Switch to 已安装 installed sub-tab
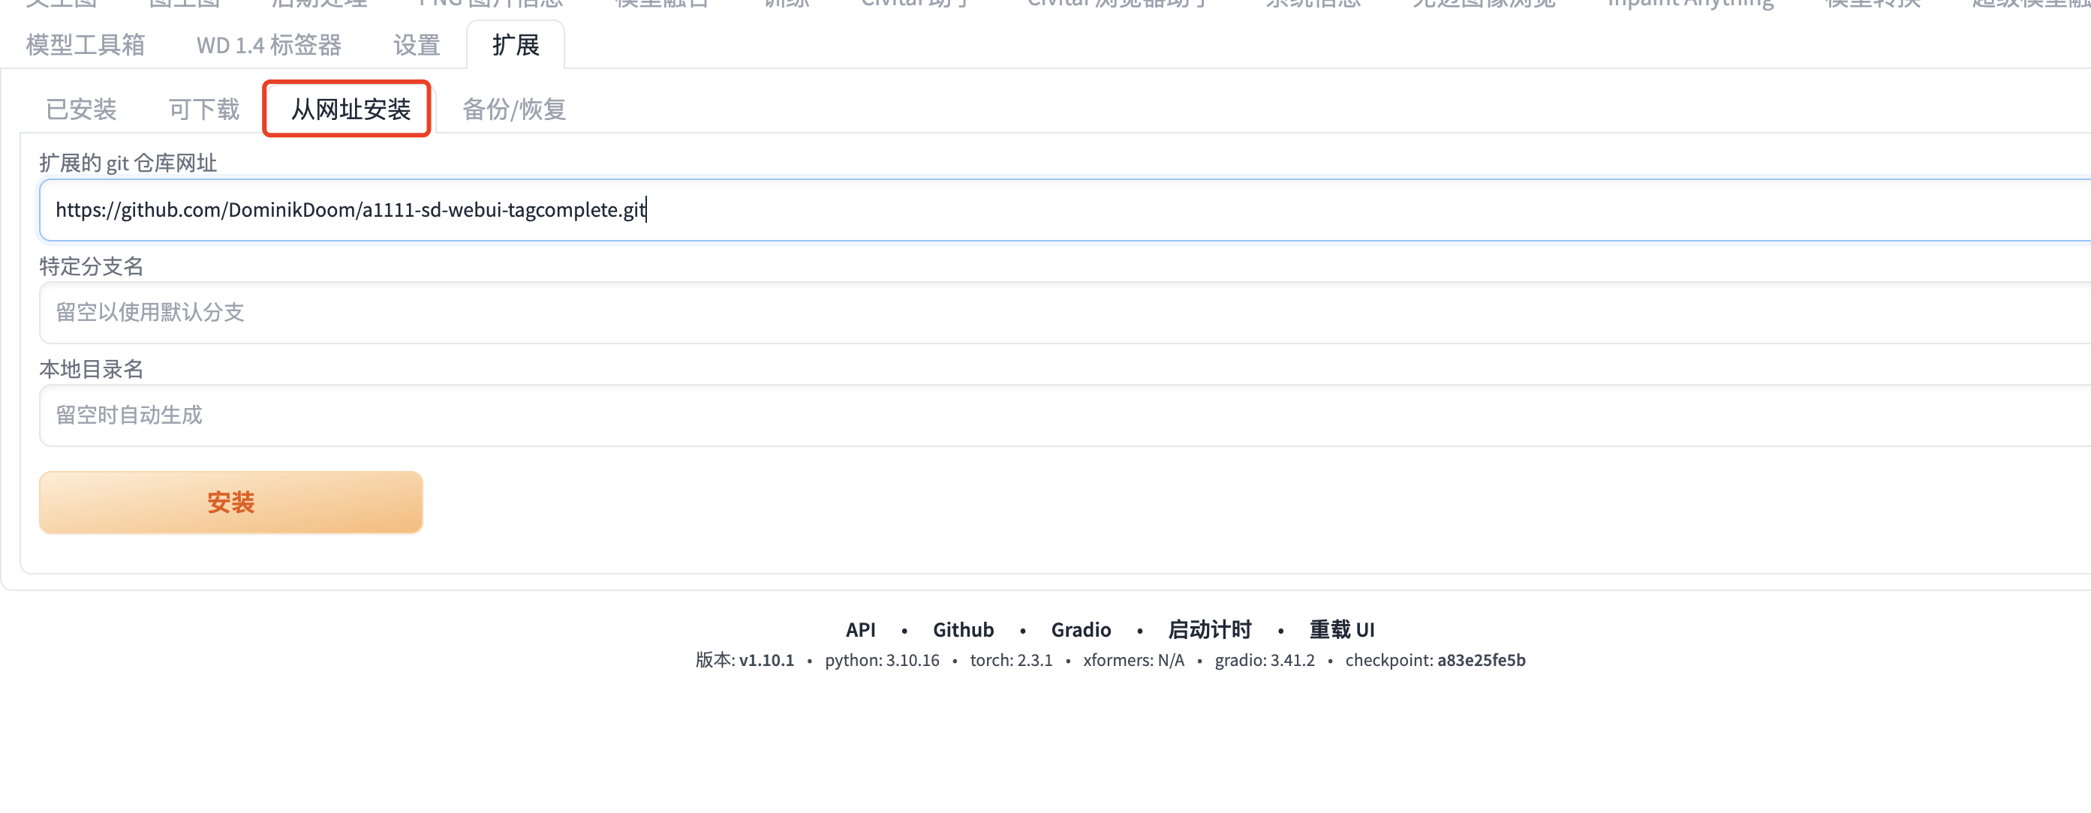 pos(81,109)
